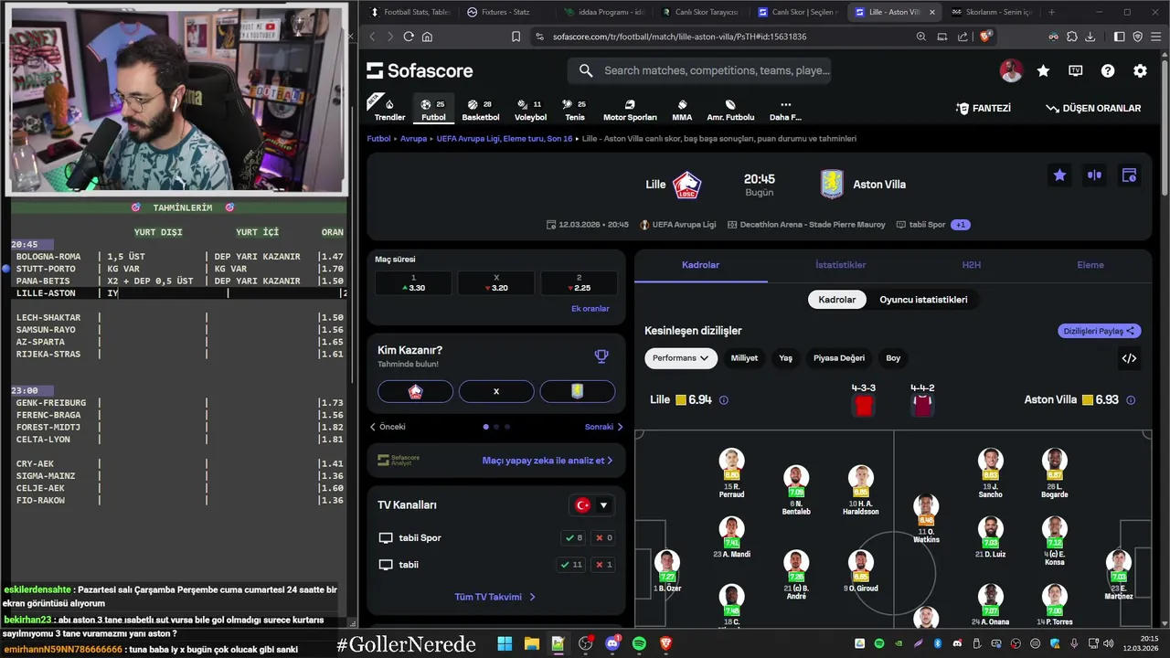Open the trophy prediction icon
The height and width of the screenshot is (658, 1170).
click(601, 356)
